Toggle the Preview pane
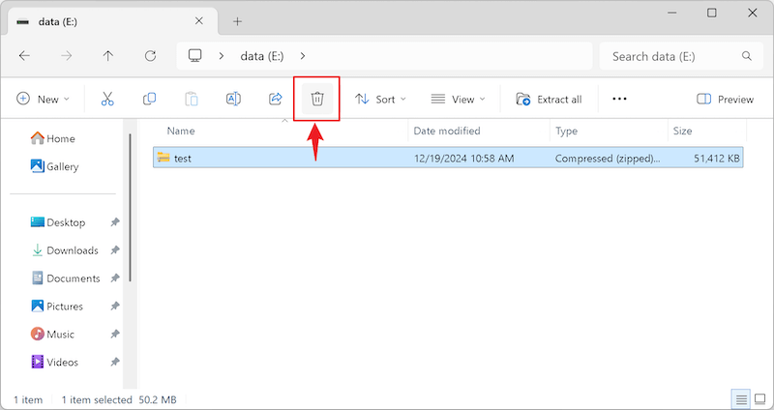The height and width of the screenshot is (410, 774). coord(725,100)
